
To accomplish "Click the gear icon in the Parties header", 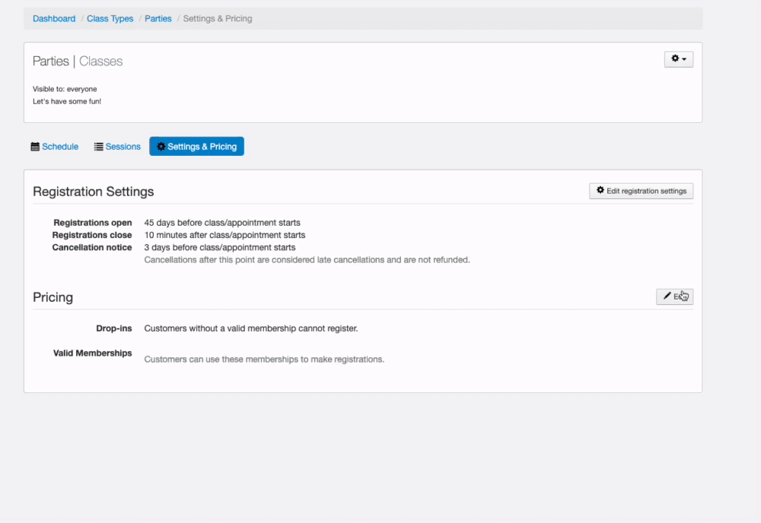I will 675,59.
